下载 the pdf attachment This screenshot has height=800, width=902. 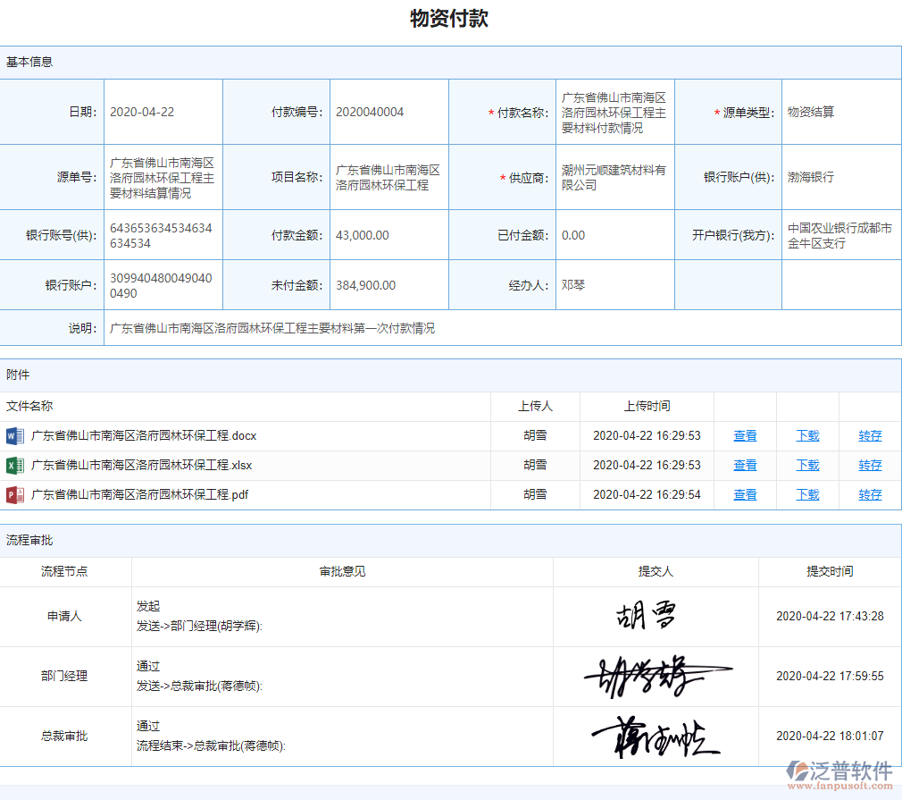click(x=807, y=494)
